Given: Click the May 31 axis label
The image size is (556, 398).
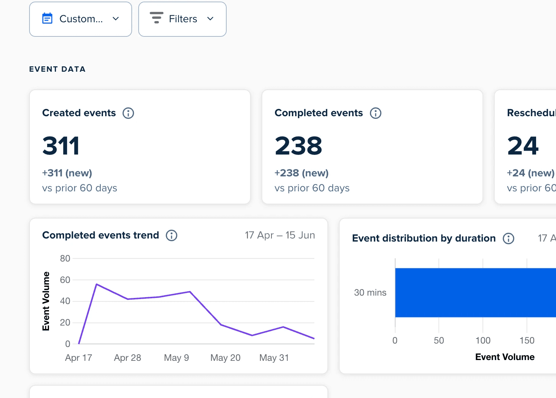Looking at the screenshot, I should click(274, 358).
